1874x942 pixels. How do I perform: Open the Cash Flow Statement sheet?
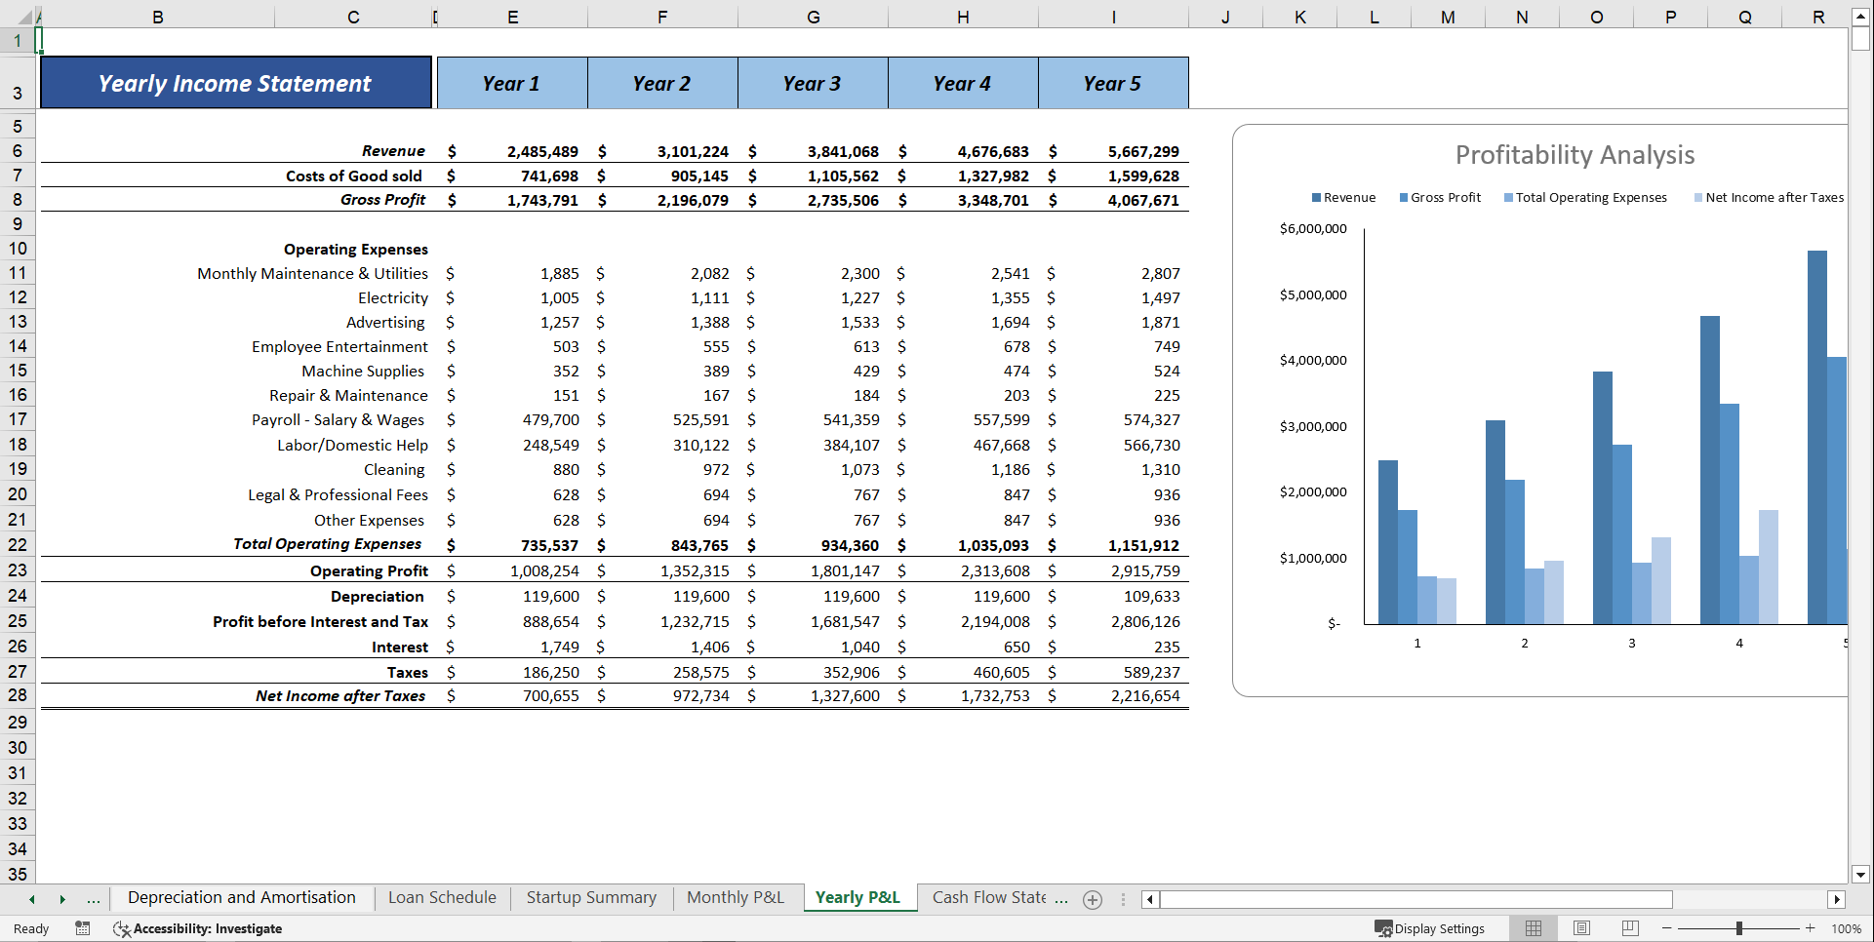click(x=989, y=897)
